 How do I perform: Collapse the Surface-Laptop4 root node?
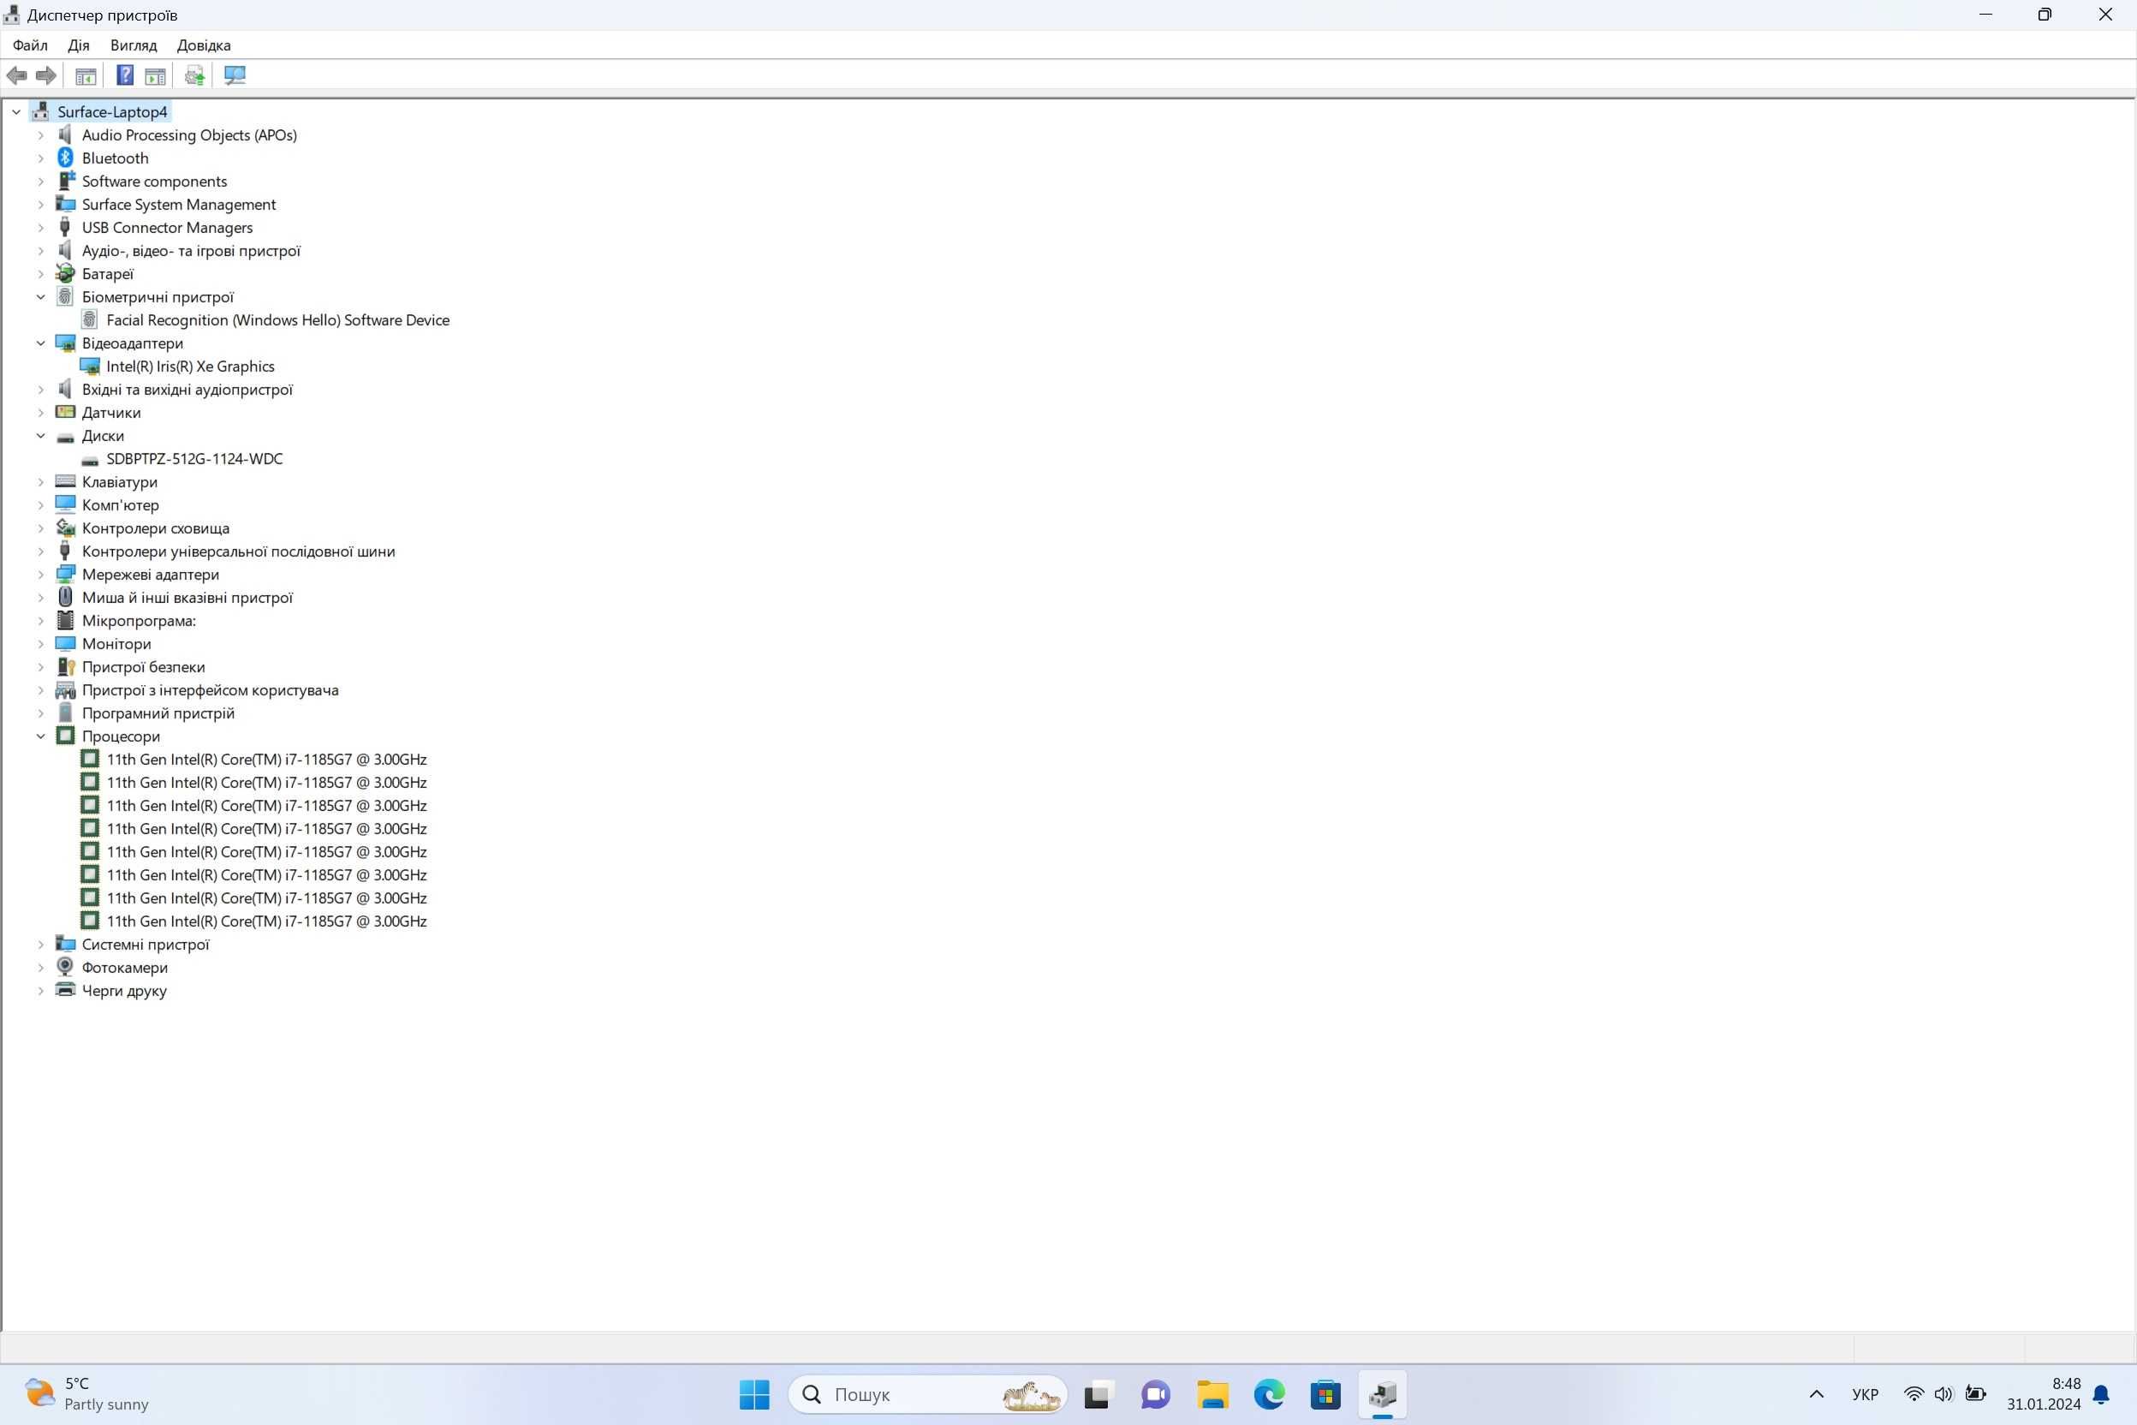[15, 112]
